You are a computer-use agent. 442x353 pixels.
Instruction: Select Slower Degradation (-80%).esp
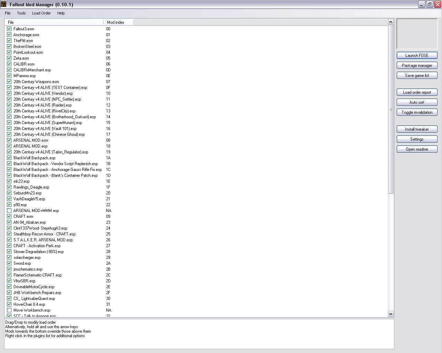39,252
